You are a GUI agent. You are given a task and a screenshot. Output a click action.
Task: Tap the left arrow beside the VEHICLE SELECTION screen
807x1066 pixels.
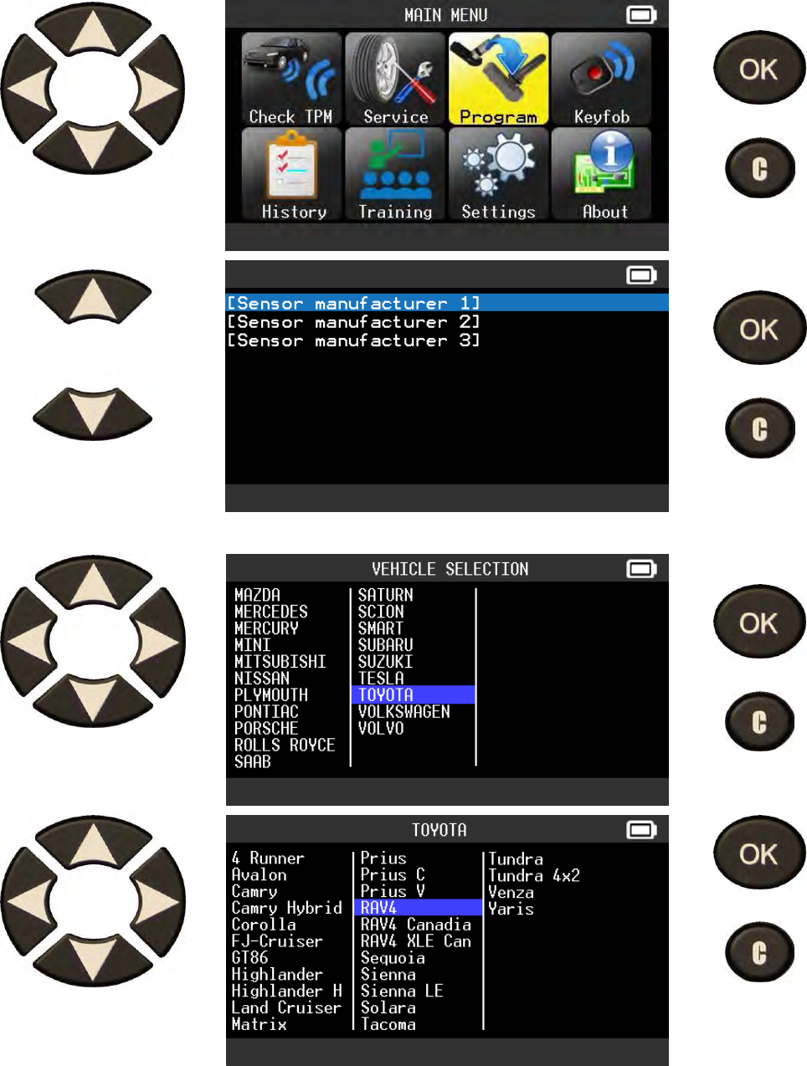click(28, 643)
